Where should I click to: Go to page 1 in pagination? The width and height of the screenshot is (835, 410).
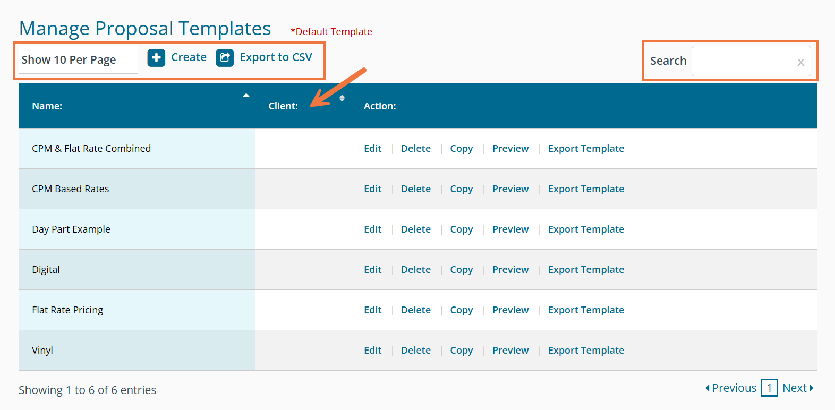coord(769,388)
